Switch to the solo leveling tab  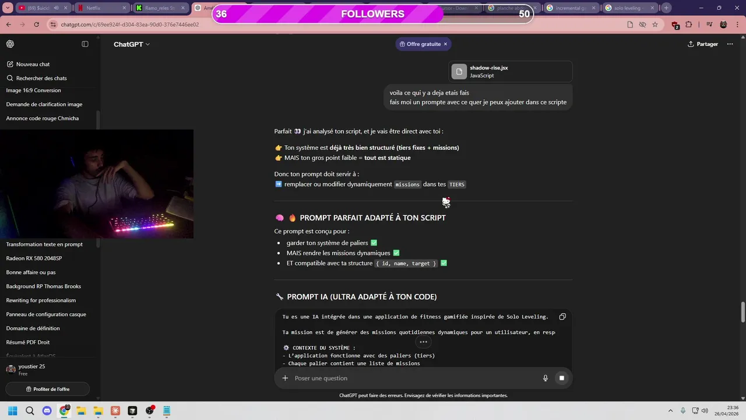pyautogui.click(x=630, y=8)
